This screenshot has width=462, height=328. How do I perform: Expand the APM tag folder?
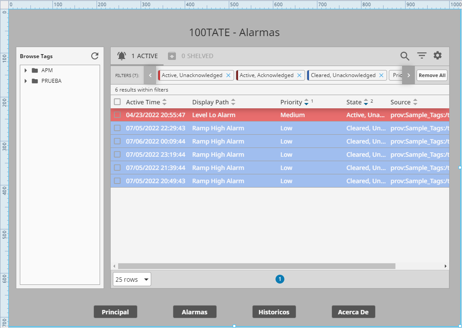[26, 70]
